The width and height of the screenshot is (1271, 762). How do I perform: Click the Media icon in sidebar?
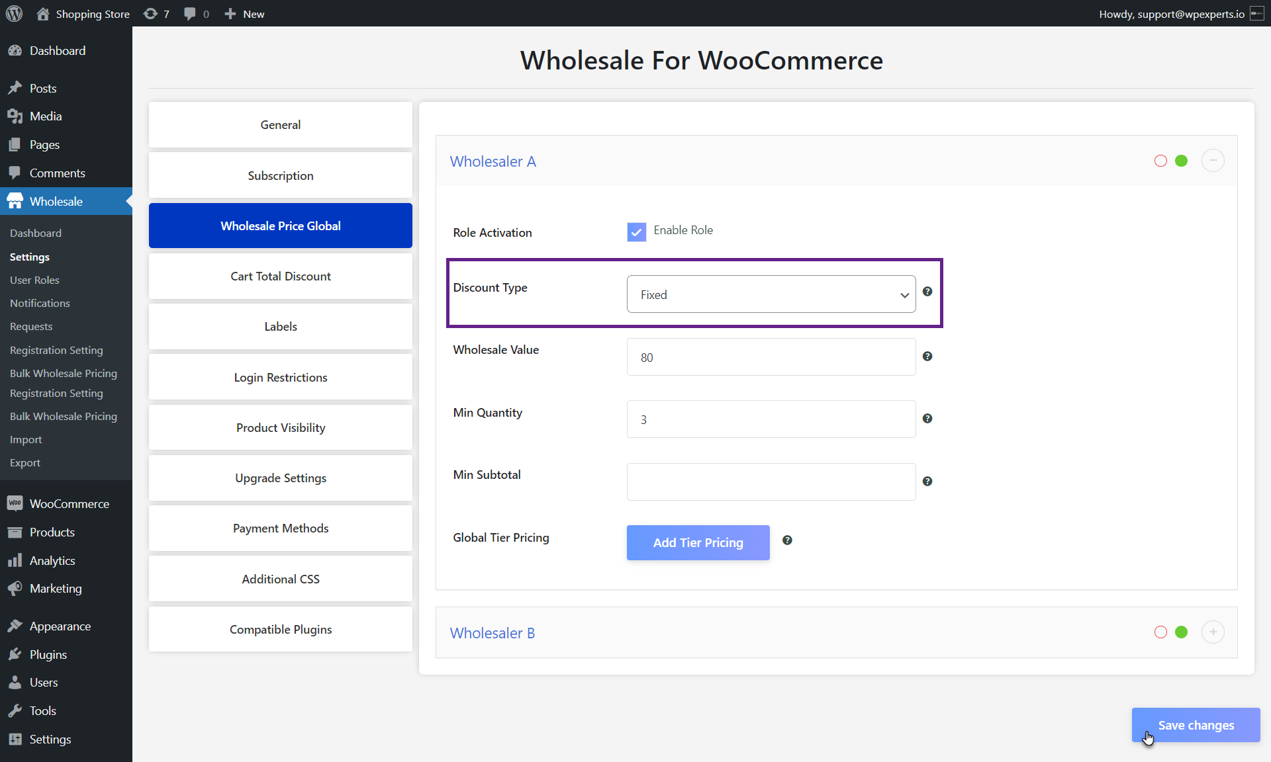click(15, 116)
